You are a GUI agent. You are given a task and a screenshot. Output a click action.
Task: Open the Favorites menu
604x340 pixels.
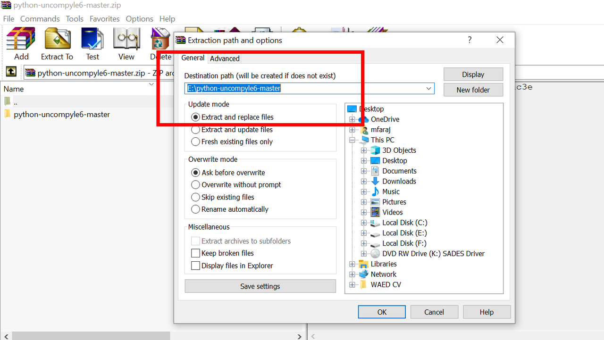[x=105, y=19]
